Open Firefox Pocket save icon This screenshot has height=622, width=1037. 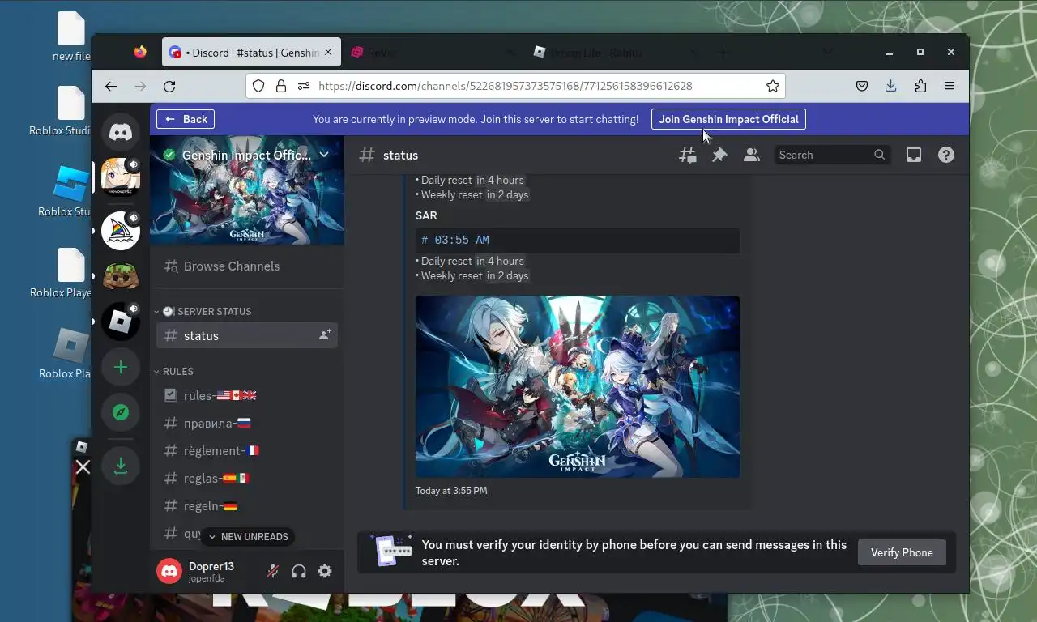pos(862,86)
